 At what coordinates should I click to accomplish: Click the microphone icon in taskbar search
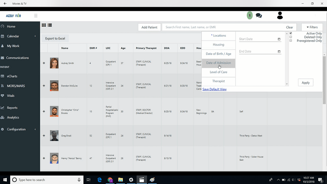point(79,180)
